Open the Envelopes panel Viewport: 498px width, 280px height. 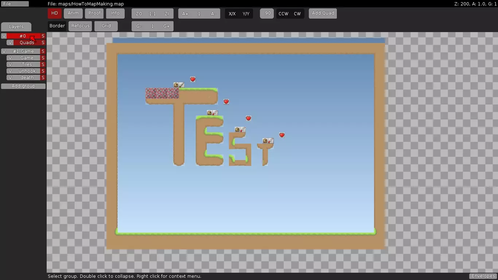point(483,276)
